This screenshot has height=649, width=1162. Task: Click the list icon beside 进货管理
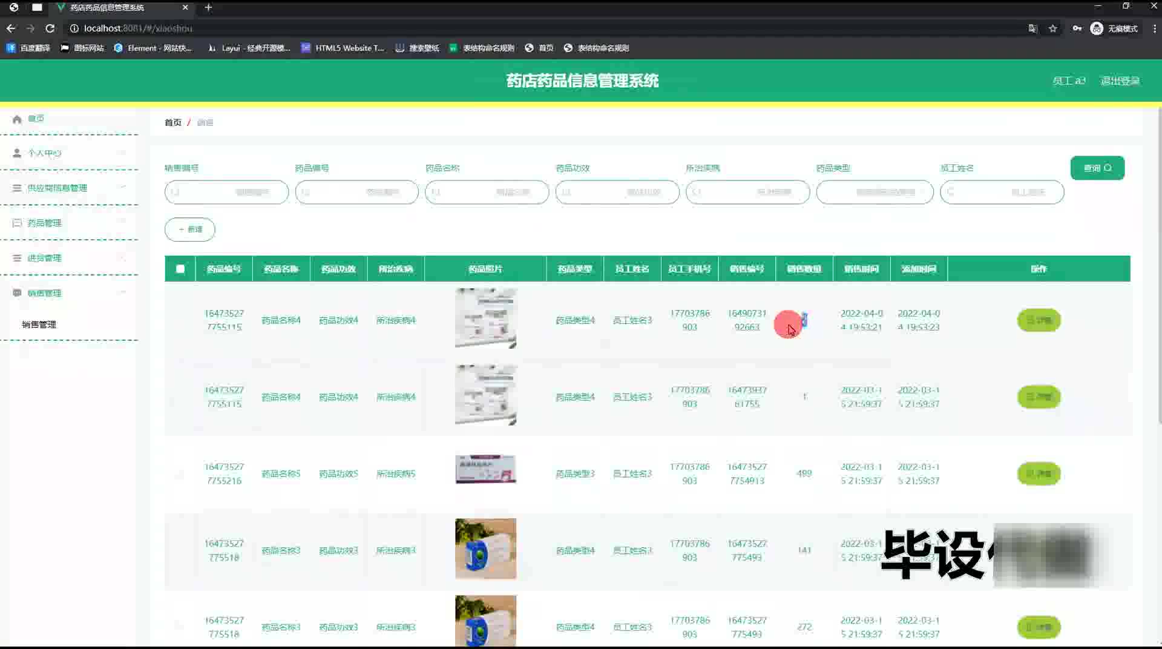tap(17, 258)
